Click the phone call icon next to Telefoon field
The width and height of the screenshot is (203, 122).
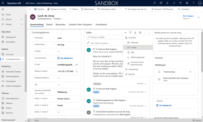click(x=77, y=71)
